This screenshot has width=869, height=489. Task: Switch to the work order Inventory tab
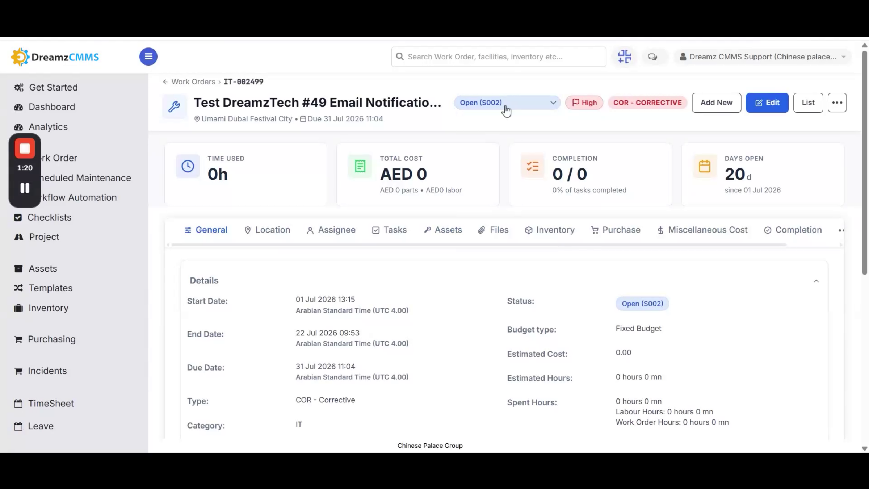coord(550,230)
